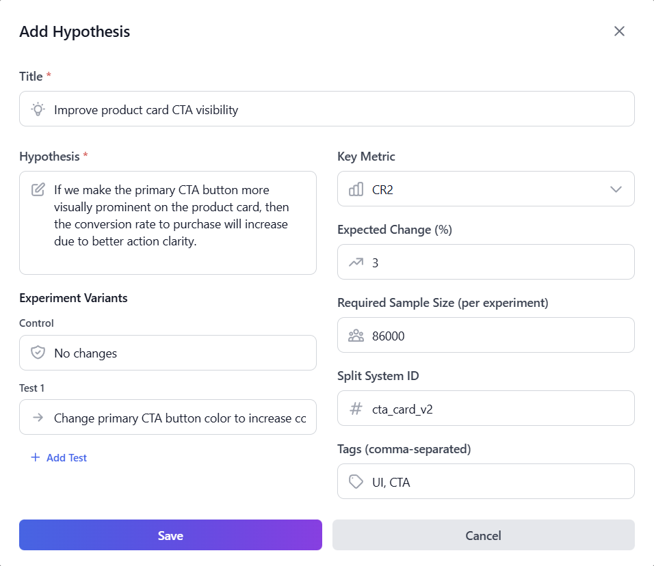The image size is (654, 566).
Task: Click the edit pencil icon beside the hypothesis text
Action: [38, 190]
